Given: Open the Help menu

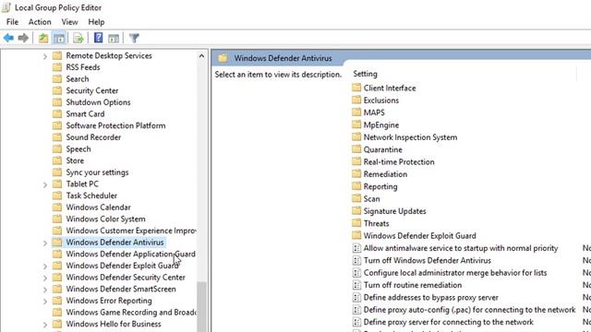Looking at the screenshot, I should coord(96,22).
